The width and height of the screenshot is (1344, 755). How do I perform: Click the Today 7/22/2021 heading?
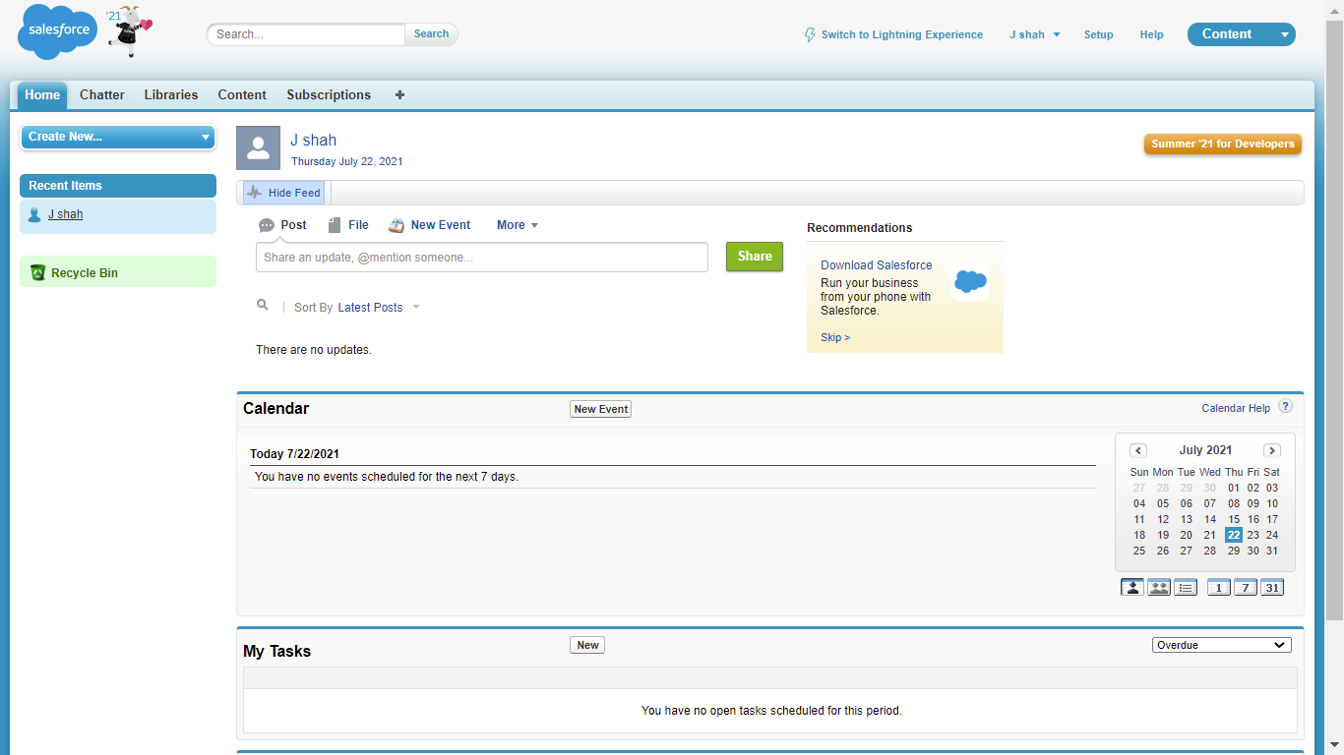tap(295, 454)
